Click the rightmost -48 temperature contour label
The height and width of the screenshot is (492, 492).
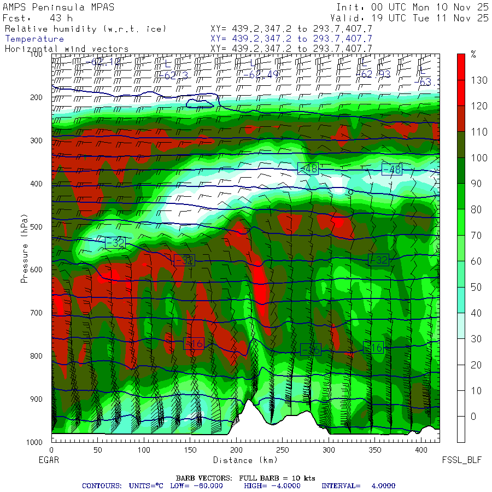point(392,169)
